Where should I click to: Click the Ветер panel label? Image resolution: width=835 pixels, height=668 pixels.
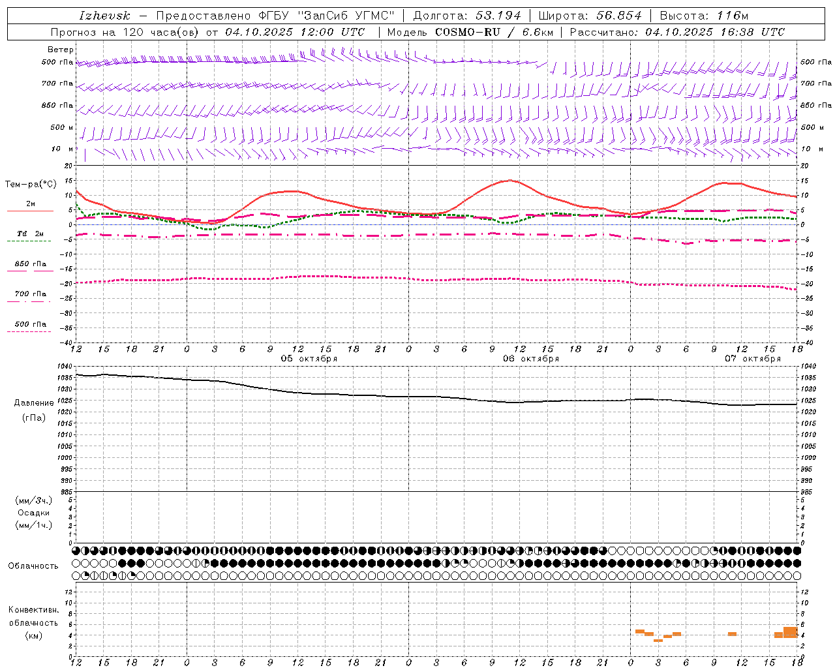point(60,50)
